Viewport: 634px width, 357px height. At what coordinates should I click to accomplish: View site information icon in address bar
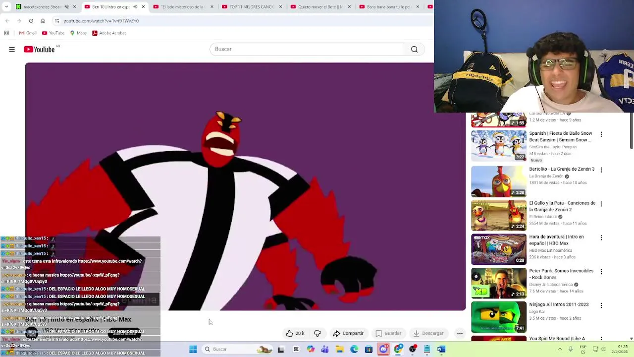point(57,21)
